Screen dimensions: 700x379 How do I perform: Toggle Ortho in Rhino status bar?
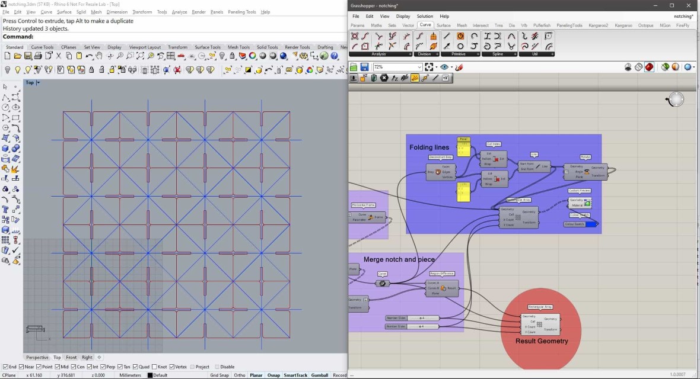(x=240, y=375)
